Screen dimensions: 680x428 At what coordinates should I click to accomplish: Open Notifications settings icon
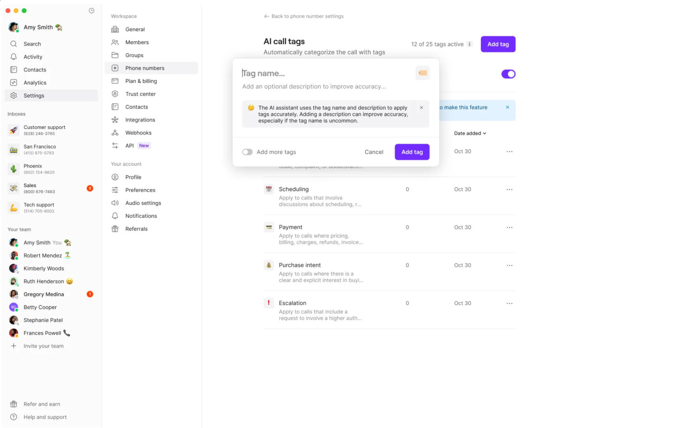115,216
